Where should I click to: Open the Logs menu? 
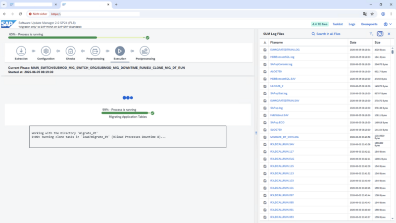point(352,24)
